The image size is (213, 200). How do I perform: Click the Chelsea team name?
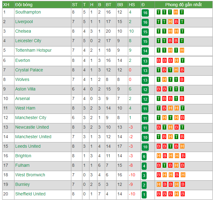click(x=23, y=31)
